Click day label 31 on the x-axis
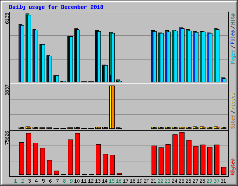The height and width of the screenshot is (186, 238). pos(223,181)
